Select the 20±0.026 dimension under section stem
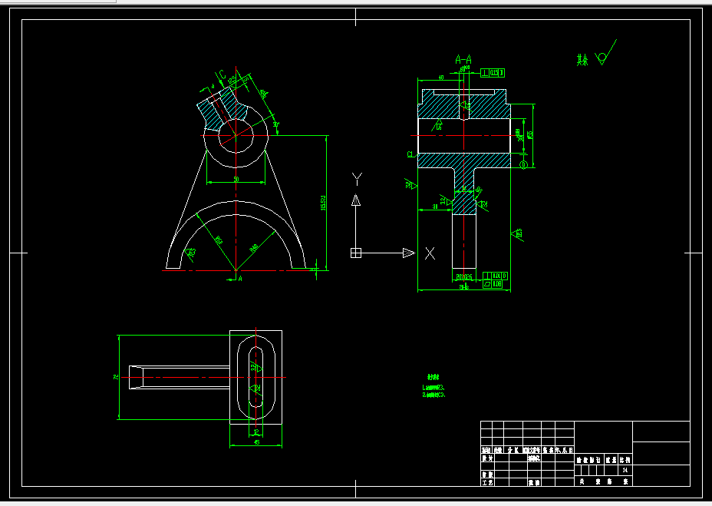 (464, 277)
